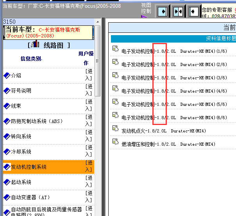This screenshot has width=236, height=216.
Task: Click the 线路图 section heading
Action: (54, 45)
